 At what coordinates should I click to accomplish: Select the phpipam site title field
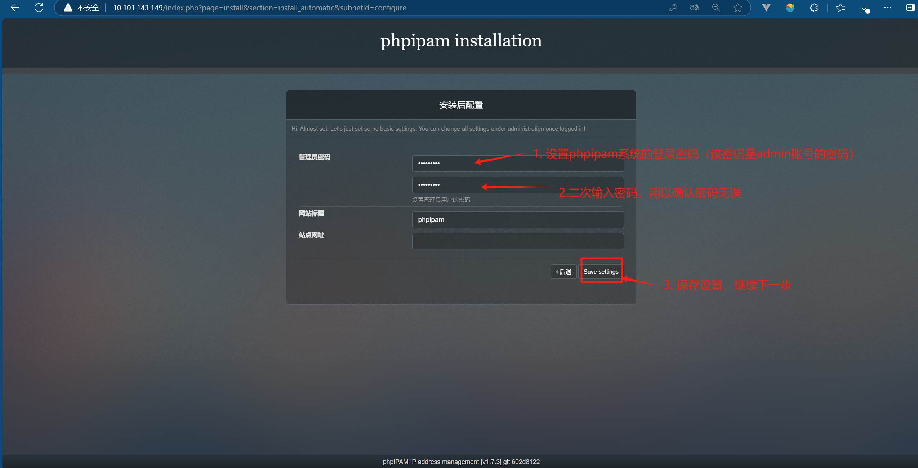point(518,219)
